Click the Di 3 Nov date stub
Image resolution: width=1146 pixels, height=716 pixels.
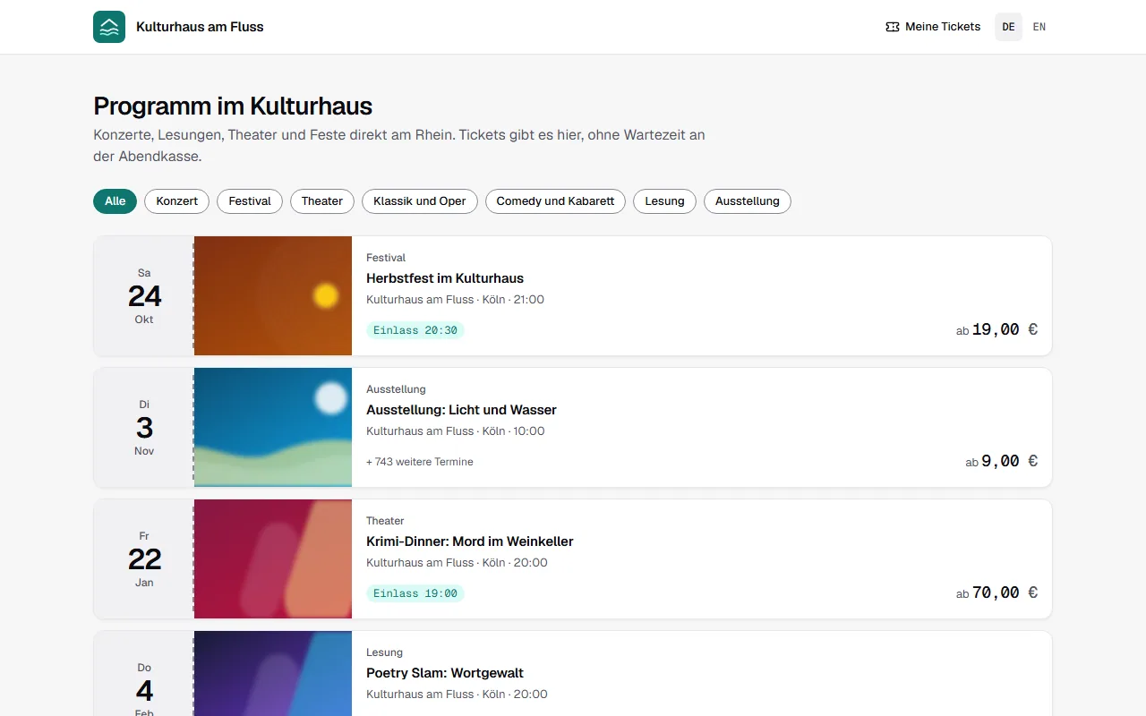pos(144,427)
